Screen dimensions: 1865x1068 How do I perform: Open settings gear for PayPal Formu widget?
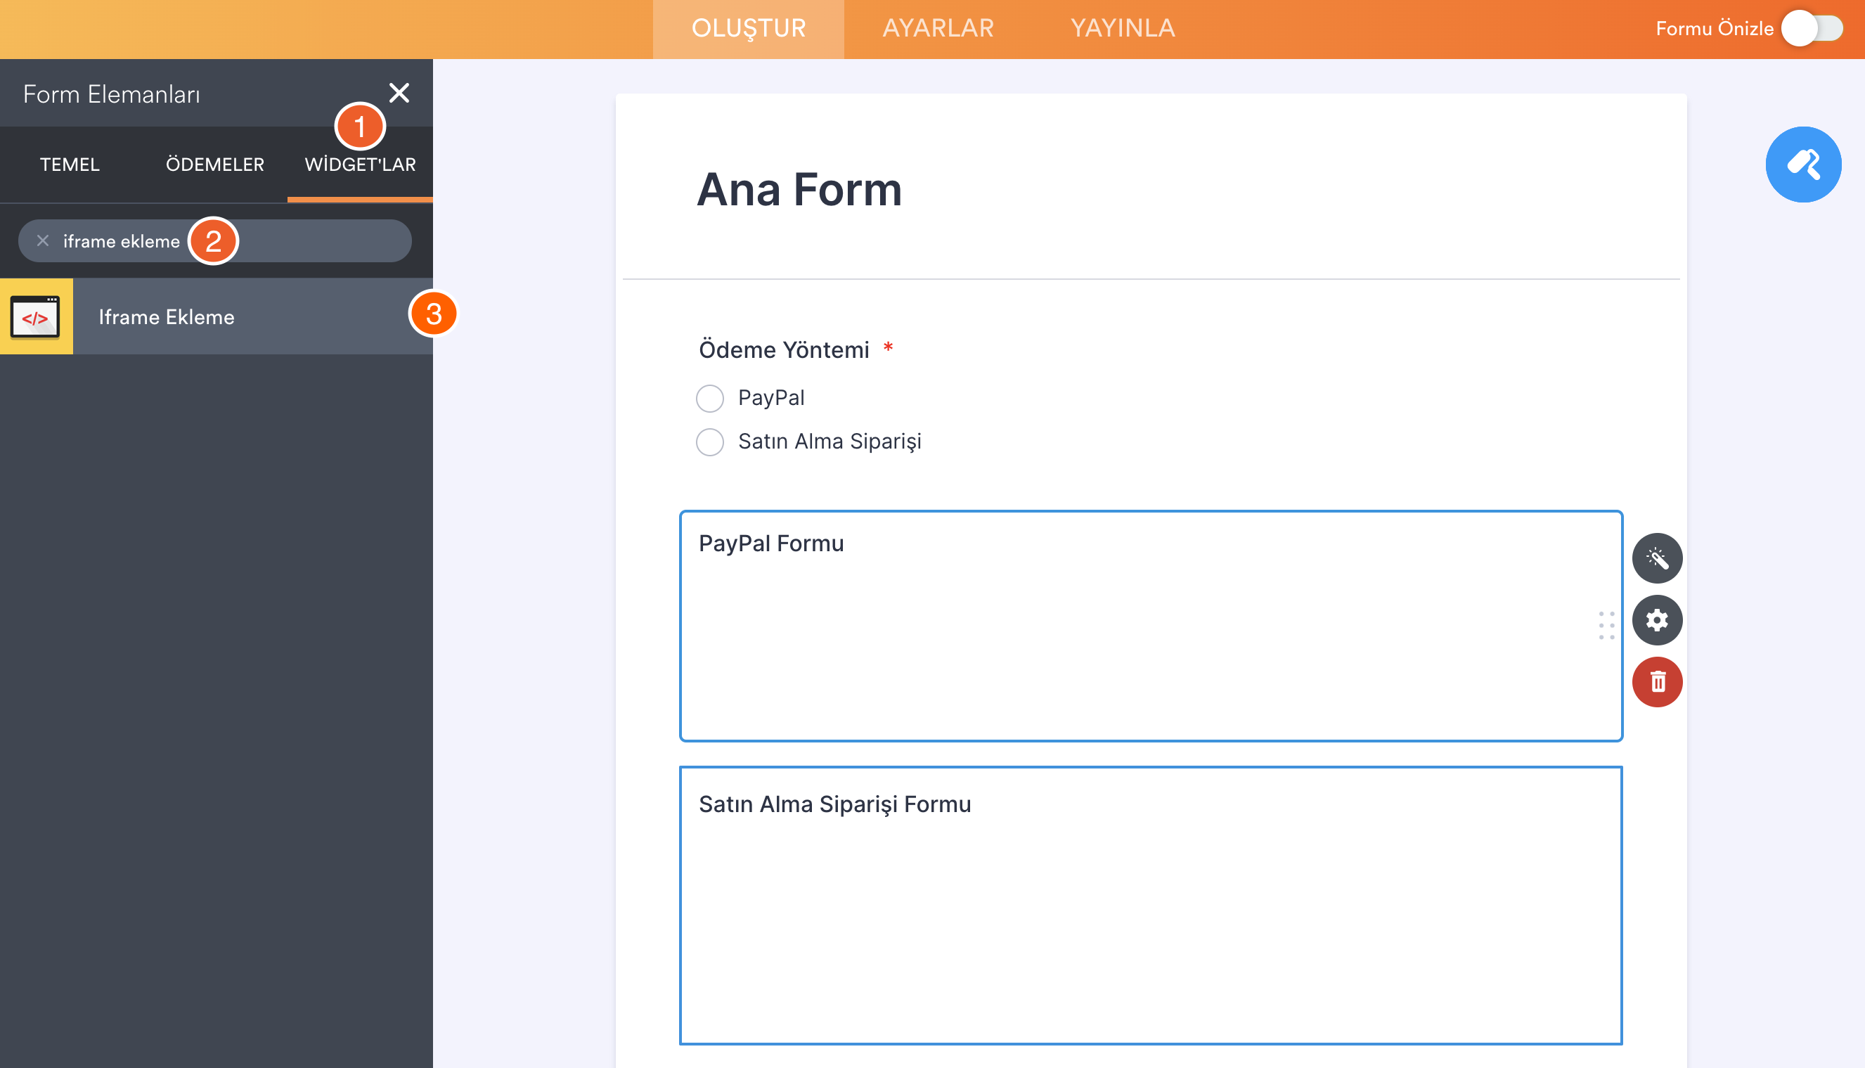pyautogui.click(x=1657, y=620)
